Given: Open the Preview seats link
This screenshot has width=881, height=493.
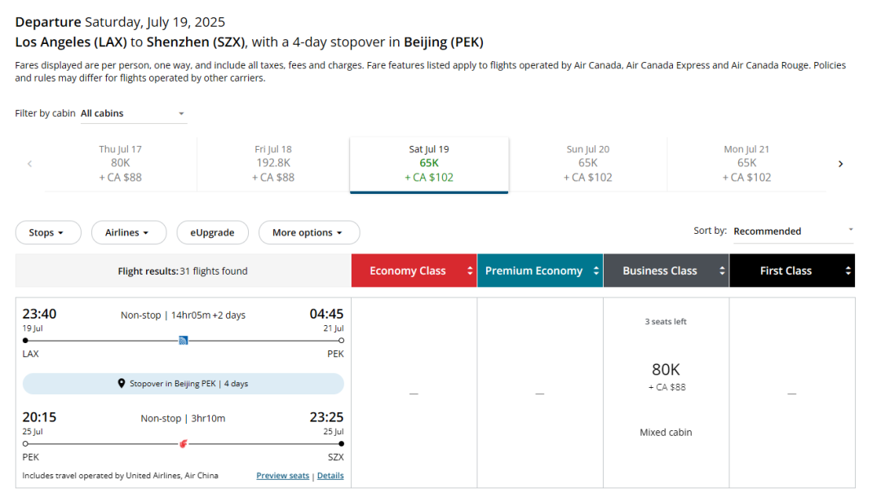Looking at the screenshot, I should click(282, 476).
